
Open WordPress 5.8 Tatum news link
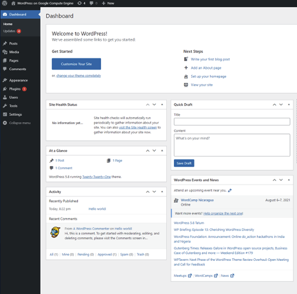coord(189,223)
